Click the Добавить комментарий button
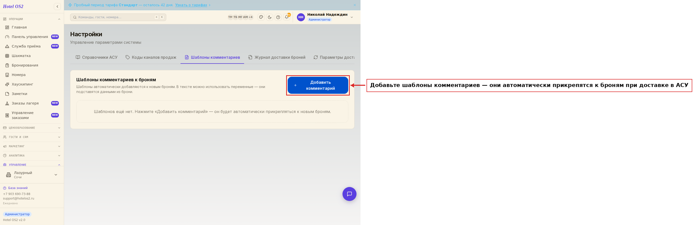 coord(317,85)
